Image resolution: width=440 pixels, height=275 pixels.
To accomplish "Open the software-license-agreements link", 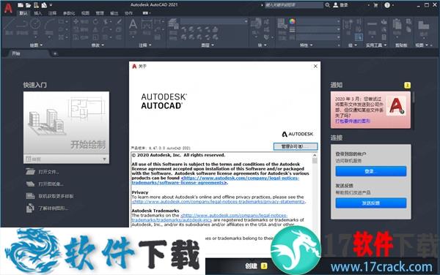I will click(215, 180).
